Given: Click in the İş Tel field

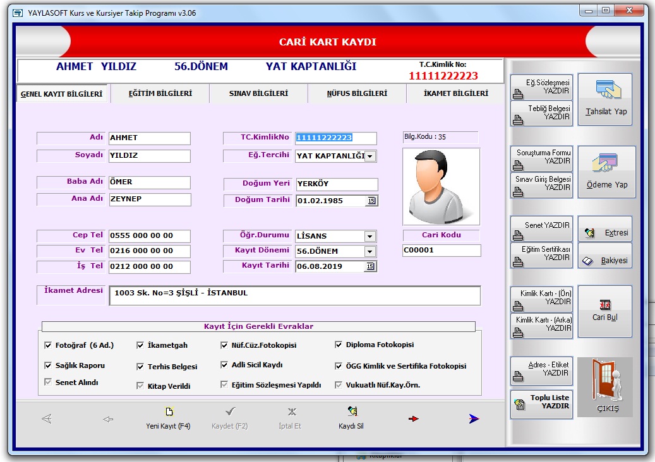Looking at the screenshot, I should [150, 267].
